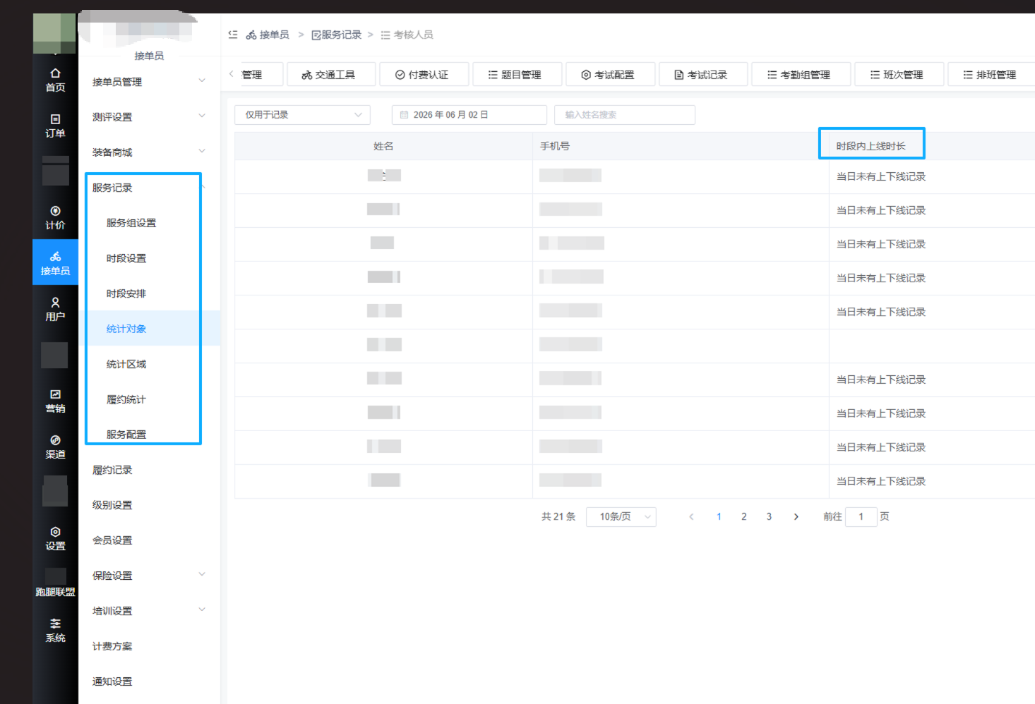The width and height of the screenshot is (1035, 704).
Task: Open 时段设置 in the submenu
Action: coord(126,258)
